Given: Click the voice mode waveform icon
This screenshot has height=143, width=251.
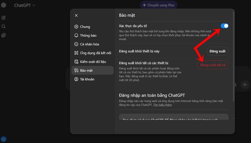Looking at the screenshot, I should click(x=245, y=85).
